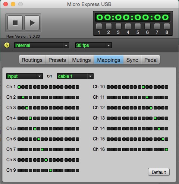Screen dimensions: 179x184
Task: Click the Default button
Action: [159, 172]
